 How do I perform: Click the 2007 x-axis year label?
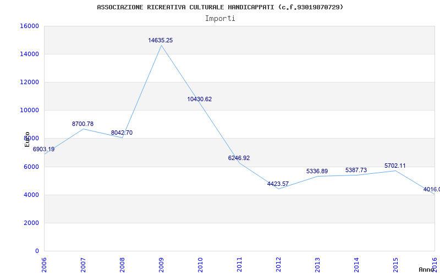pyautogui.click(x=83, y=265)
